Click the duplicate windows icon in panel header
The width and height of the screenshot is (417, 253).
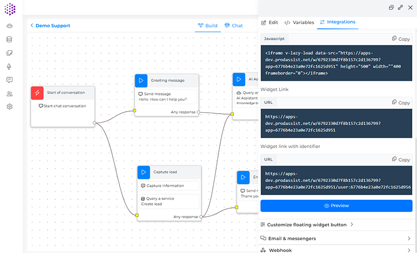click(x=391, y=7)
